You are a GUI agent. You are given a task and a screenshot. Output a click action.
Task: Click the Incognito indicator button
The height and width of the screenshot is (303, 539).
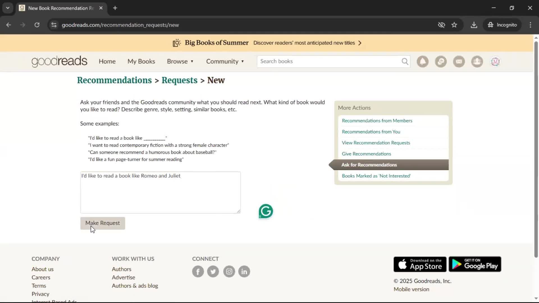point(502,25)
